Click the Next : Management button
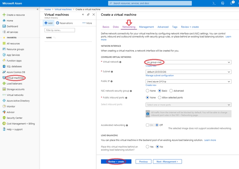 167,161
